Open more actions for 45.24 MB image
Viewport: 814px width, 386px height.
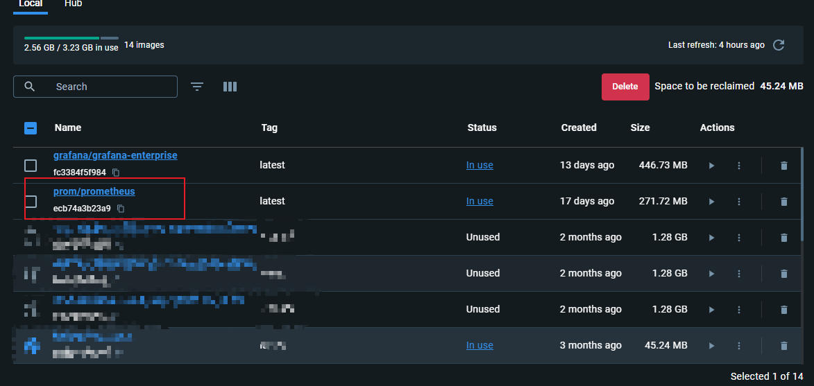tap(739, 346)
